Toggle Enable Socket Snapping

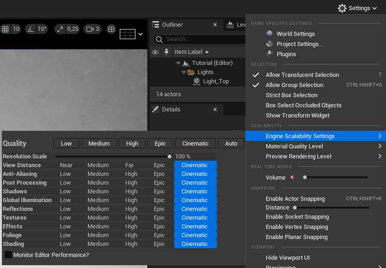pos(316,217)
